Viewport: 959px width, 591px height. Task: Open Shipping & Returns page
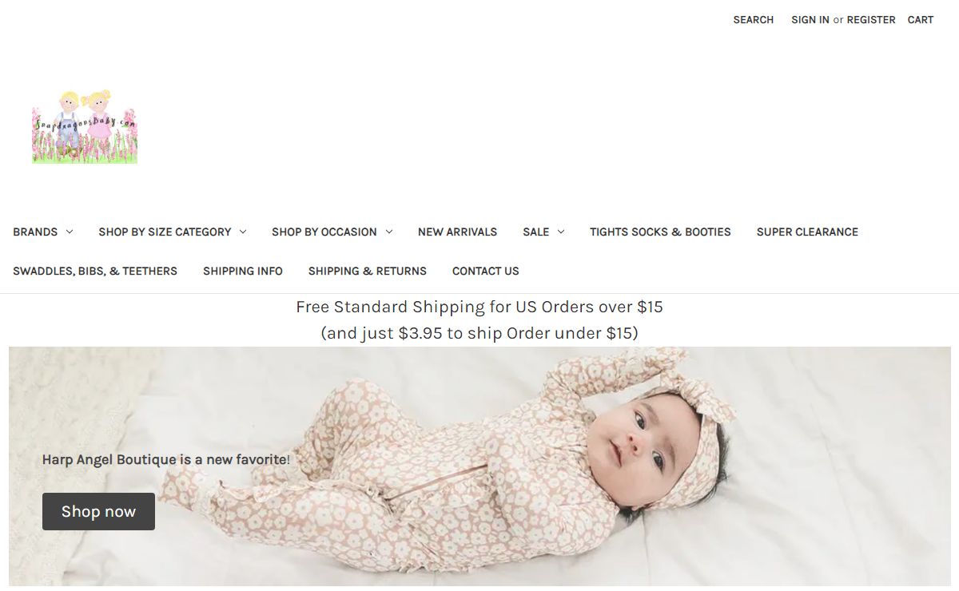pos(368,271)
